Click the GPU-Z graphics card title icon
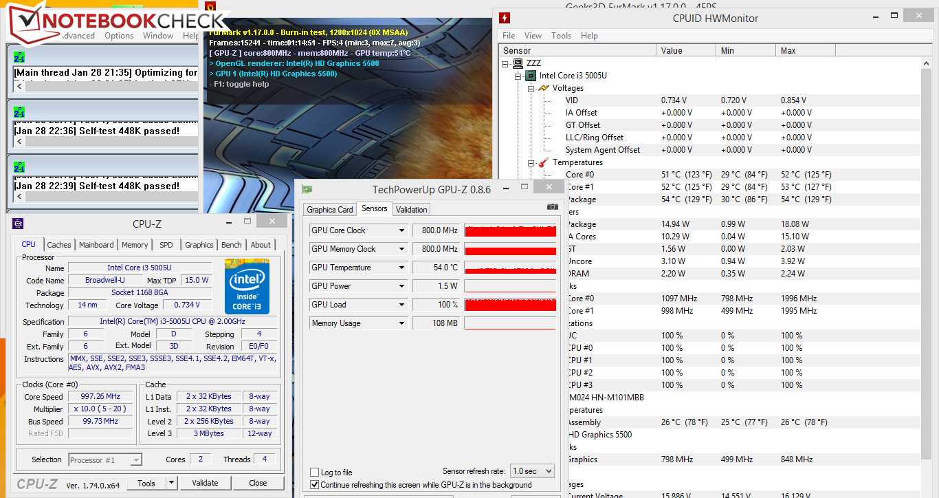 [307, 189]
